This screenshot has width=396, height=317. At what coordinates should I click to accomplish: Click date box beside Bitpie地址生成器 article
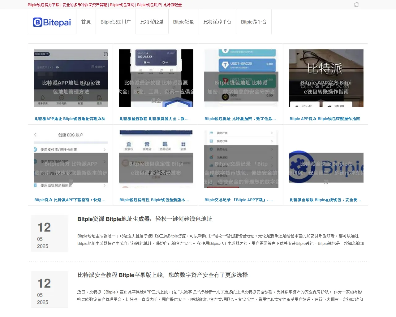tap(49, 233)
